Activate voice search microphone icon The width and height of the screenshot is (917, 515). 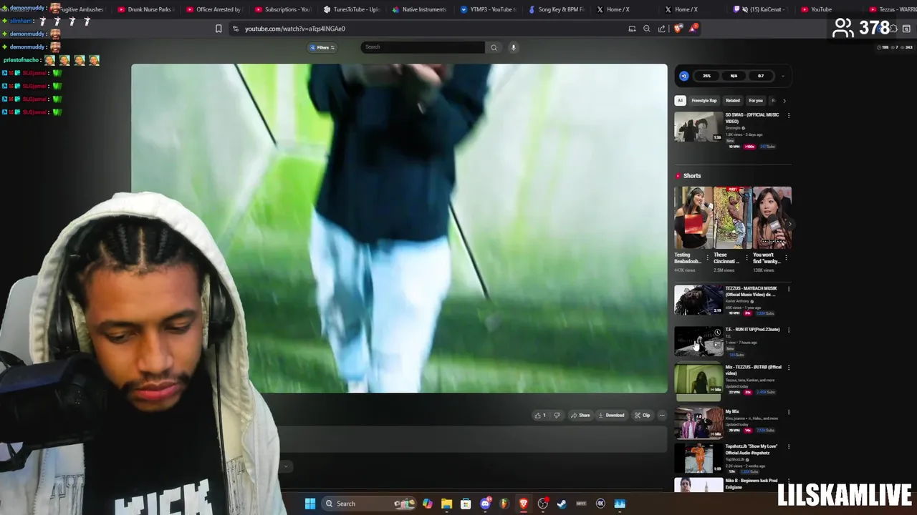[x=513, y=47]
